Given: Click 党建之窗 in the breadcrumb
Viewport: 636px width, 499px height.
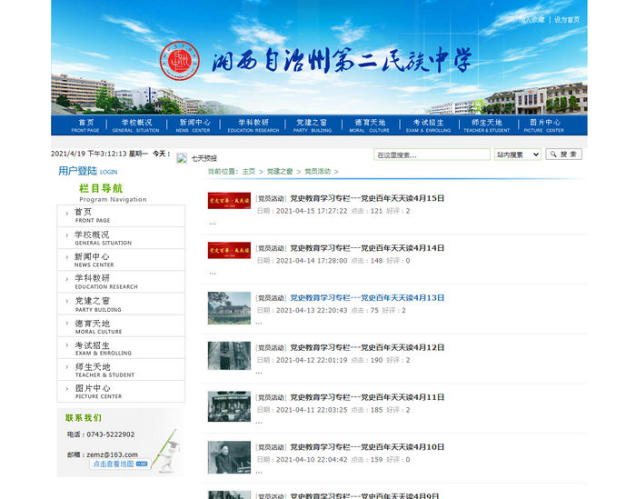Looking at the screenshot, I should 280,172.
